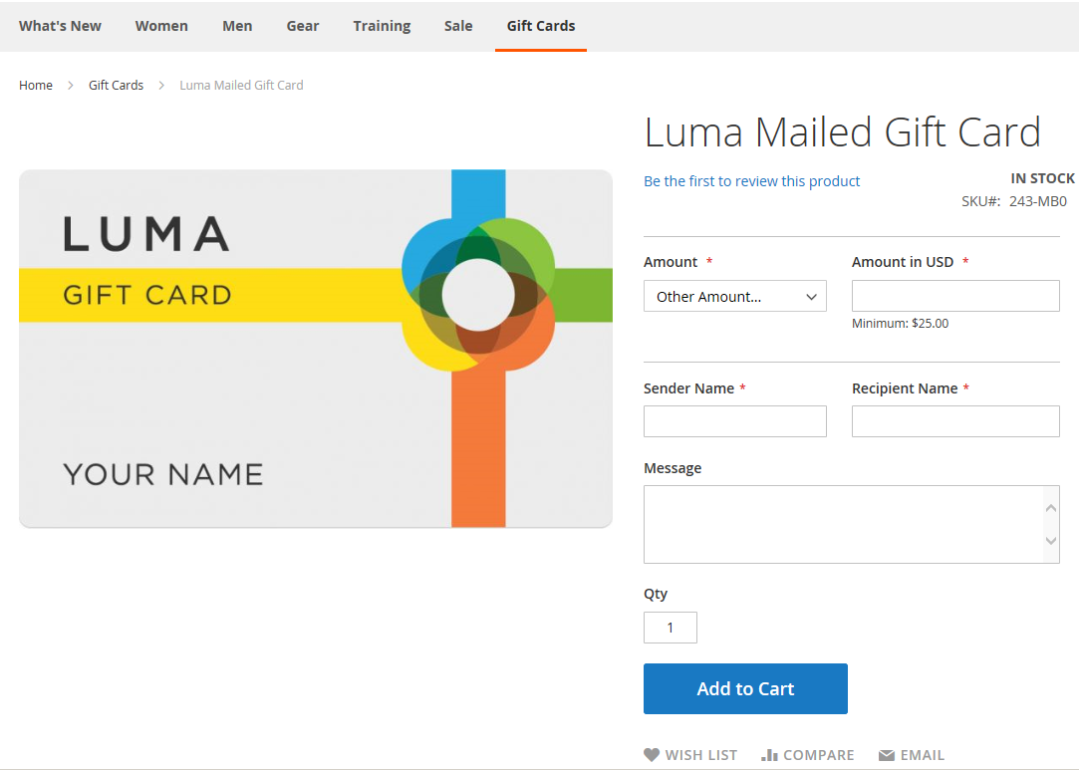Image resolution: width=1079 pixels, height=770 pixels.
Task: Open the Men menu
Action: tap(237, 26)
